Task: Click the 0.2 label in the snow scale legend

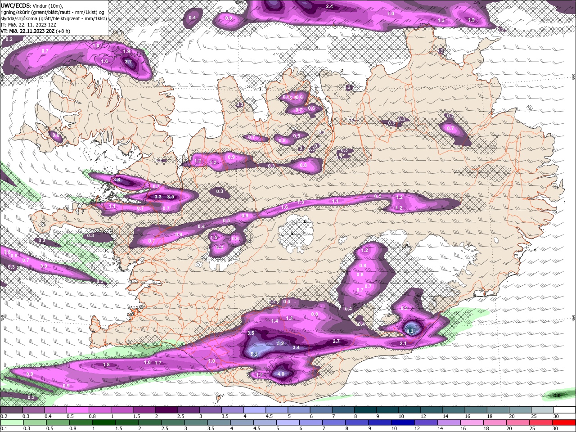Action: point(4,416)
